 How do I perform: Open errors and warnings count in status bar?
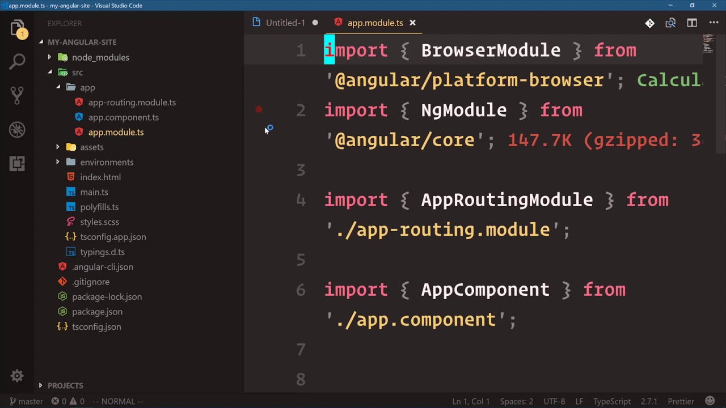[68, 401]
